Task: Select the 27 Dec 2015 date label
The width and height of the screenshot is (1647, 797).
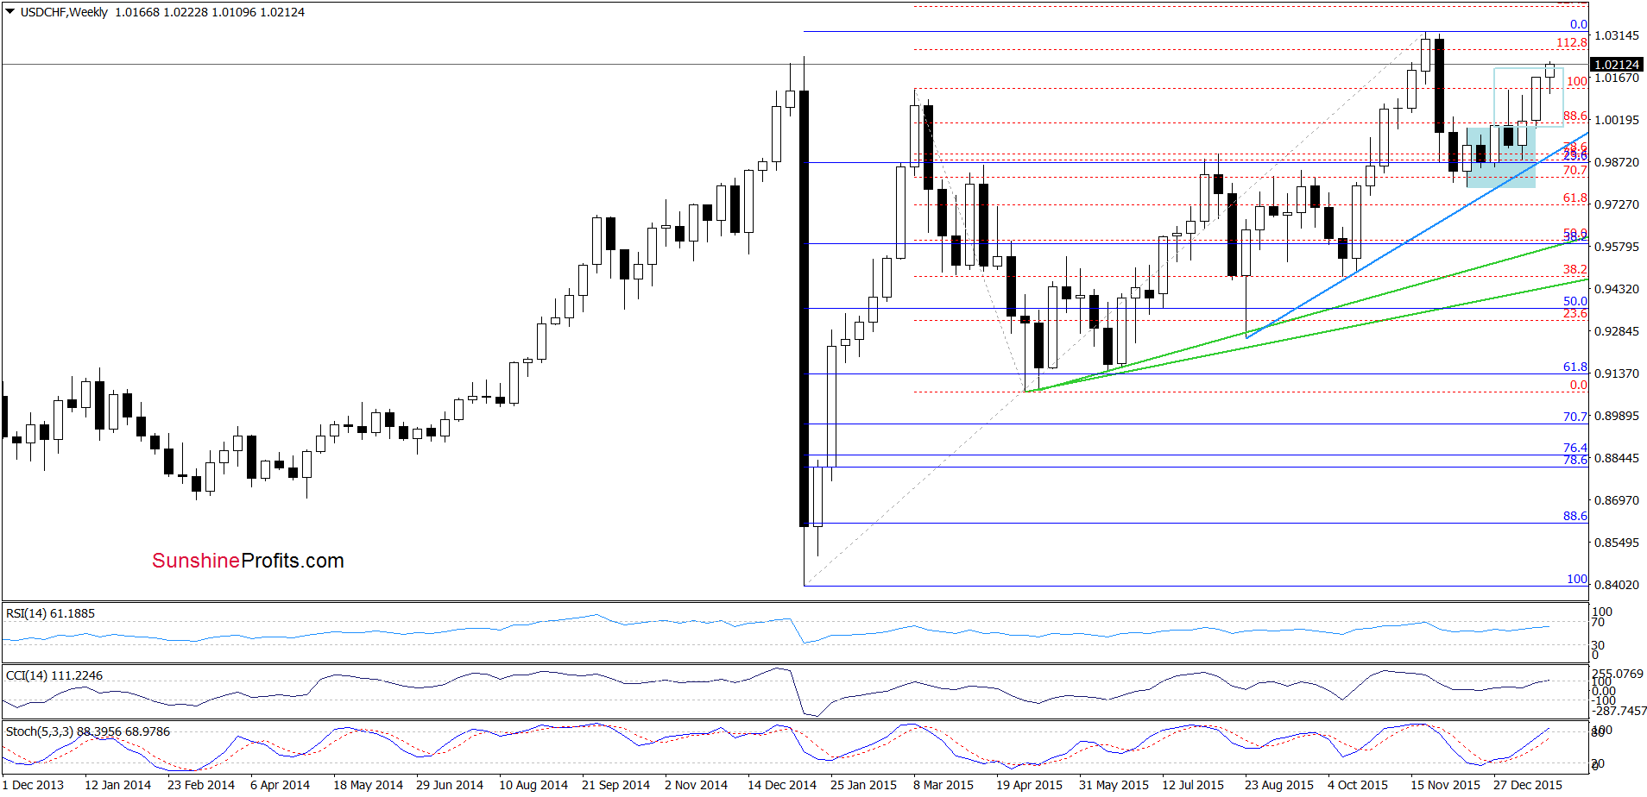Action: 1528,785
